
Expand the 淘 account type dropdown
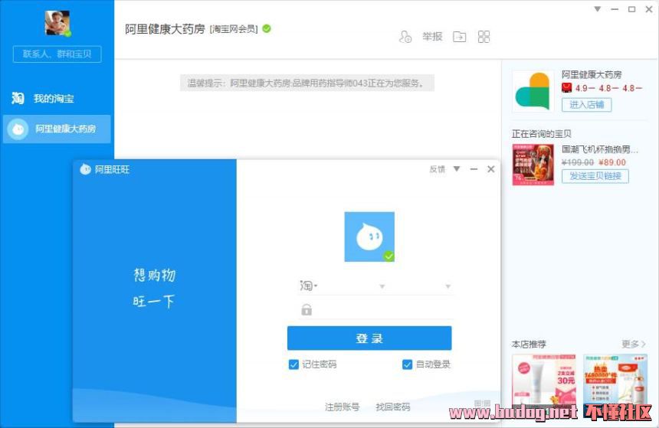[309, 286]
